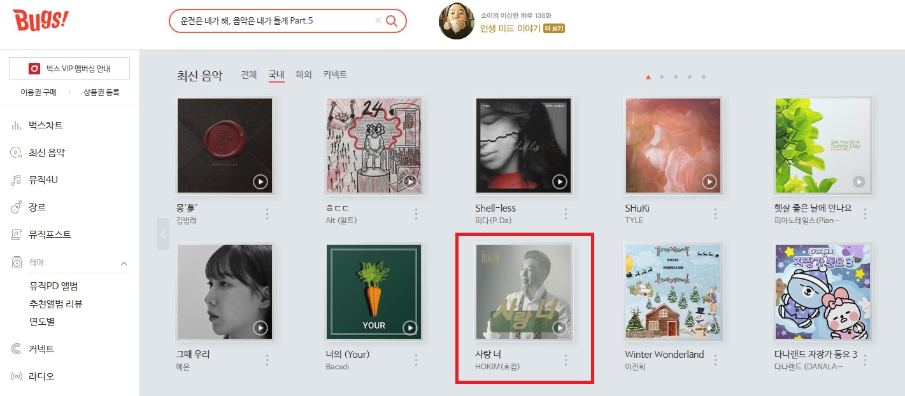Play the 몽'夢' album by 김범래
Viewport: 905px width, 396px height.
coord(260,182)
